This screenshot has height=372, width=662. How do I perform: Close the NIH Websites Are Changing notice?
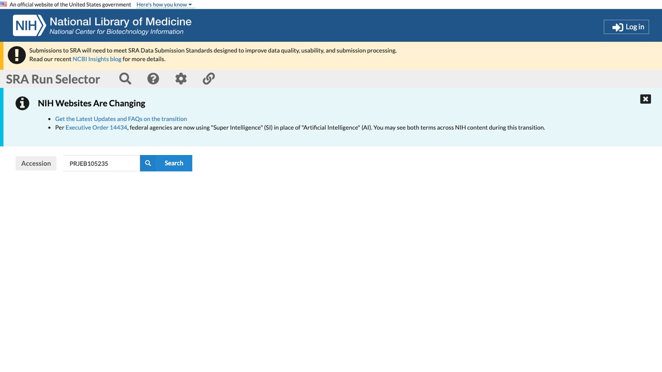[645, 99]
